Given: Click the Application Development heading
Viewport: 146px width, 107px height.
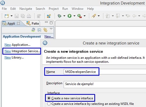Looking at the screenshot, I should coord(22,37).
